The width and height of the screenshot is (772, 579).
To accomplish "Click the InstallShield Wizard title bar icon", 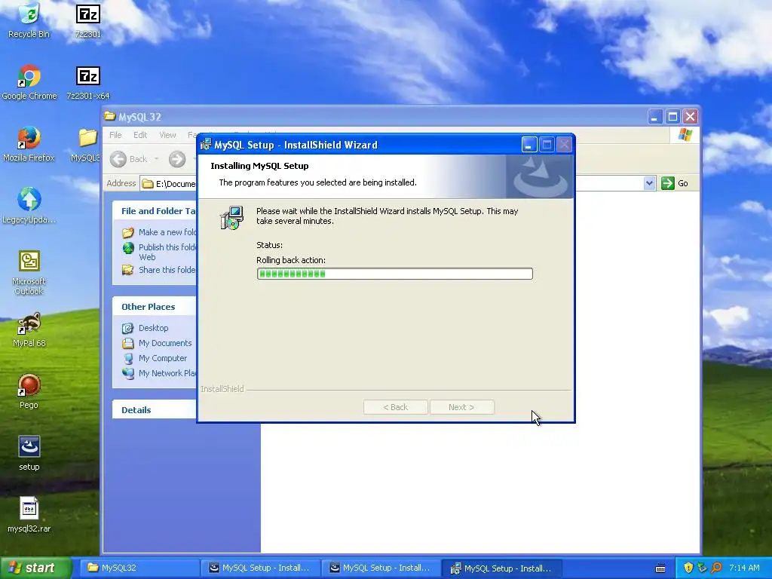I will (x=206, y=144).
